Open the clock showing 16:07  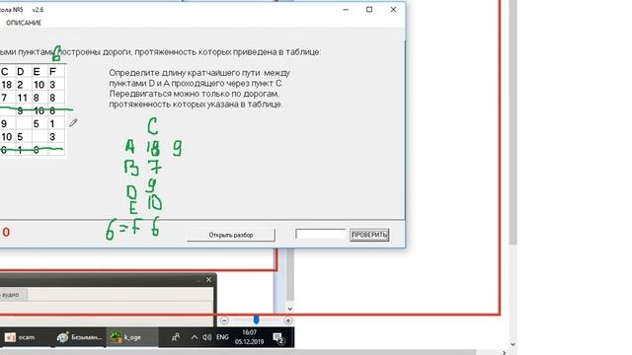(249, 337)
